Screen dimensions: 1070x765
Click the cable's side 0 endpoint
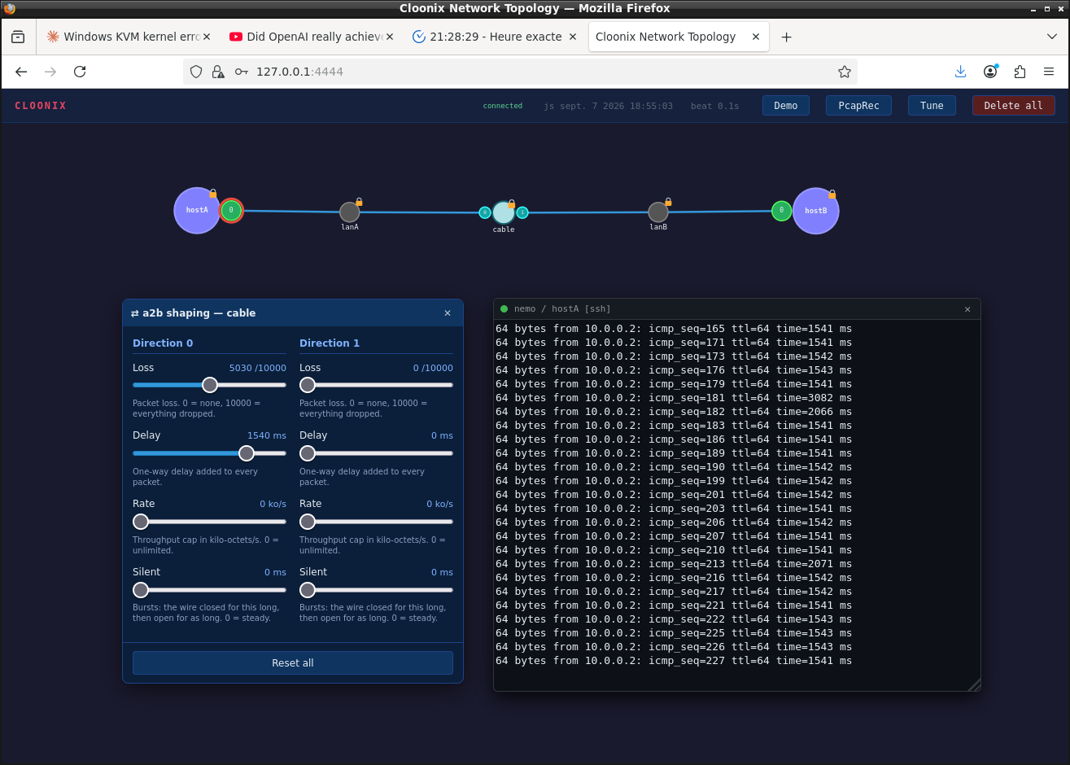pyautogui.click(x=485, y=212)
